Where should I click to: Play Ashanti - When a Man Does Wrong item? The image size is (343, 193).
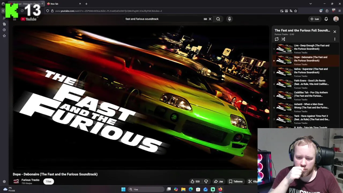(305, 107)
